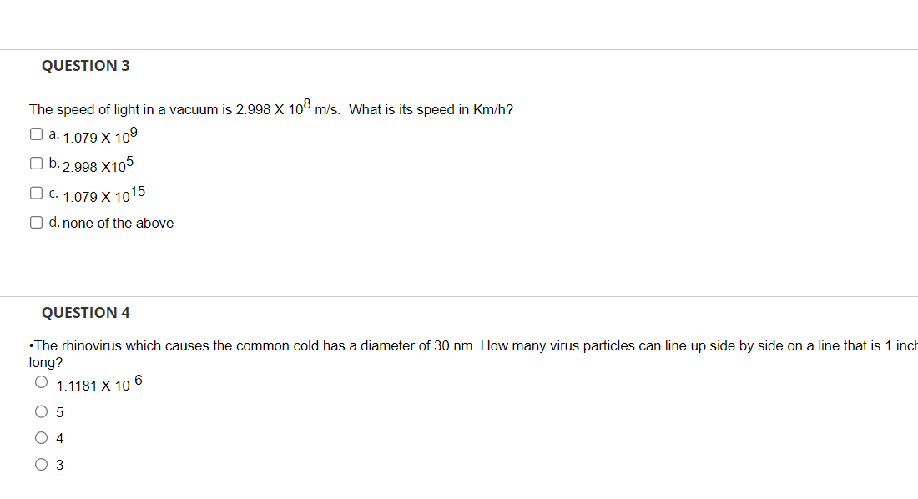918x499 pixels.
Task: Click the QUESTION 4 heading
Action: (x=85, y=313)
